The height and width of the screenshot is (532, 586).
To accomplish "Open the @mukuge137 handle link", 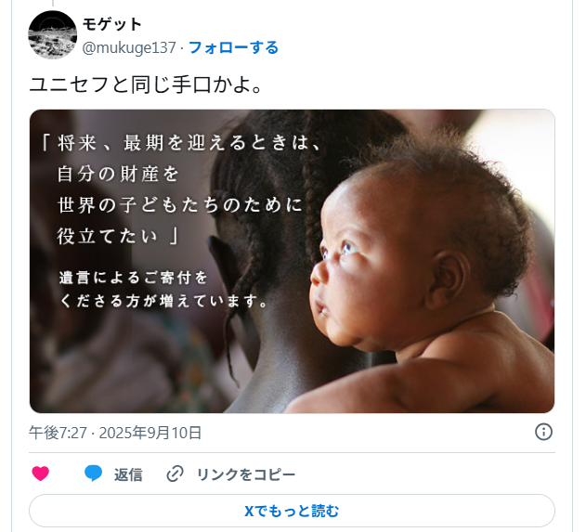I will (x=129, y=48).
